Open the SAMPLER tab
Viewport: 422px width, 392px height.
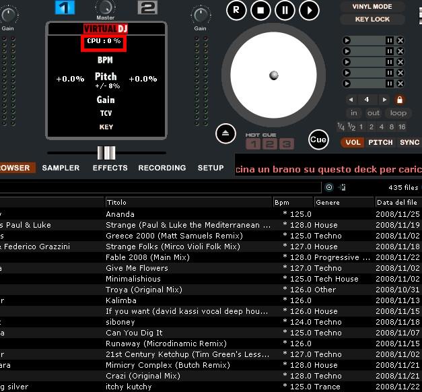pos(61,168)
